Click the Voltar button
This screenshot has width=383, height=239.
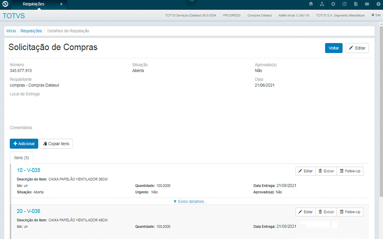pyautogui.click(x=333, y=48)
